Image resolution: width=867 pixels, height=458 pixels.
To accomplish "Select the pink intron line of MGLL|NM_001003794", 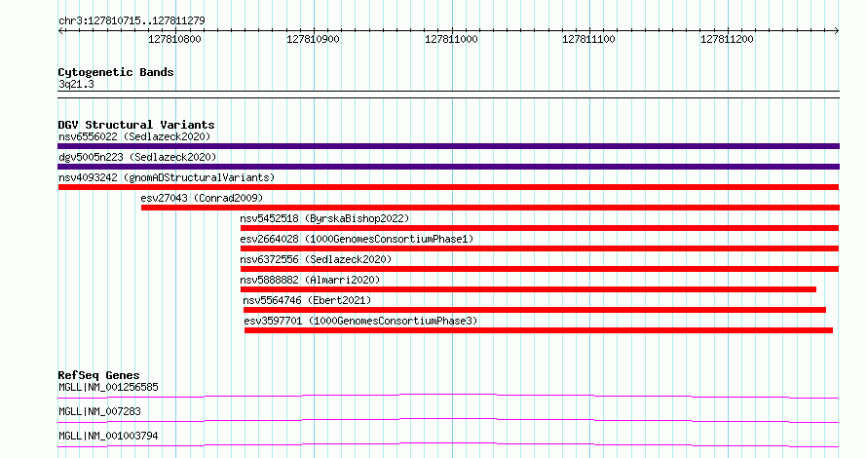I will [x=448, y=444].
